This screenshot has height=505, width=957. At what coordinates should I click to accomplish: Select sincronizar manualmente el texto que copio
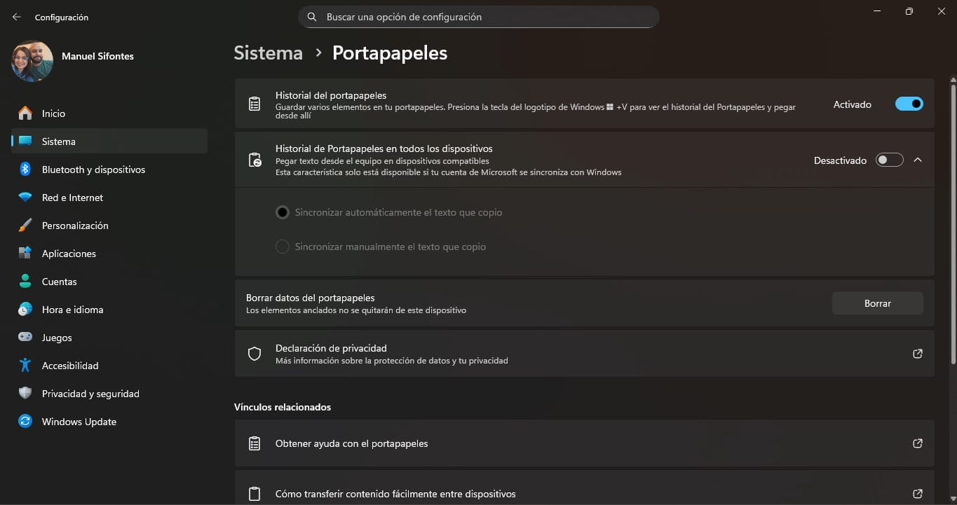[282, 246]
